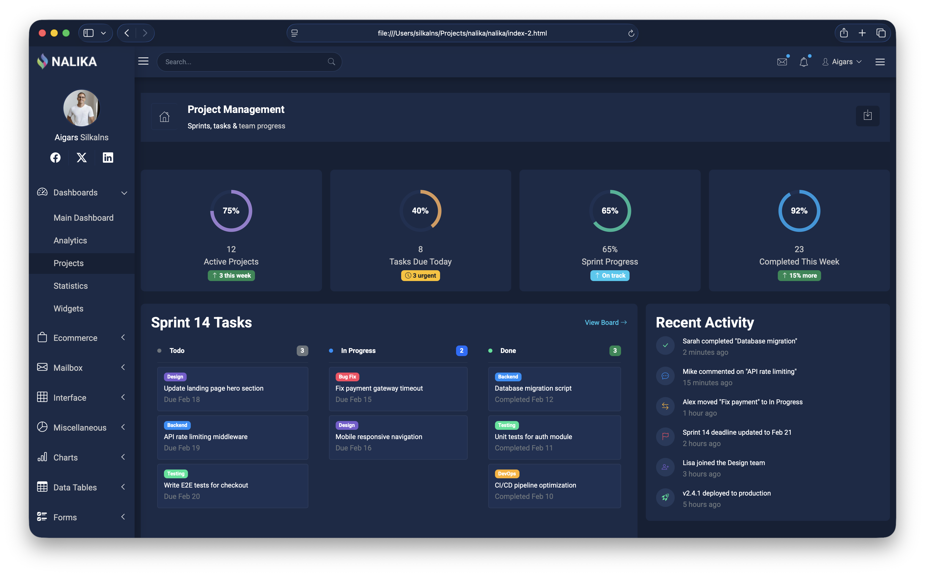The image size is (925, 576).
Task: Select the Dashboards icon in the sidebar
Action: (42, 192)
